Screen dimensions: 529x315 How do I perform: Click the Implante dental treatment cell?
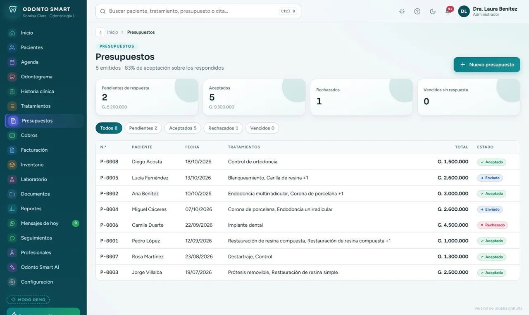(x=245, y=225)
